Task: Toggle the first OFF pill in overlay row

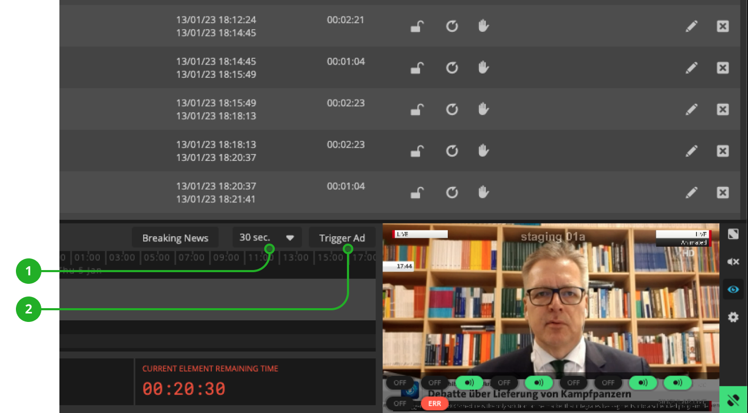Action: 400,382
